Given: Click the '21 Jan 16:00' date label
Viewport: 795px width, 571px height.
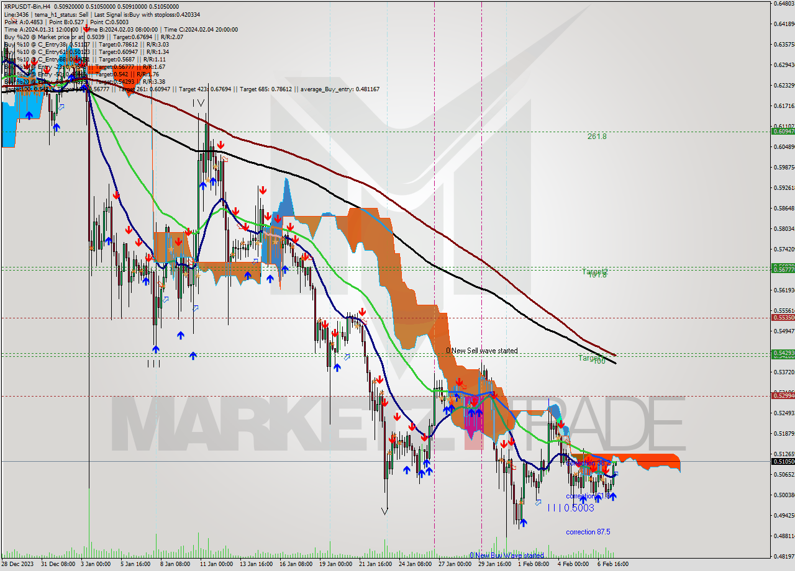Looking at the screenshot, I should [376, 564].
